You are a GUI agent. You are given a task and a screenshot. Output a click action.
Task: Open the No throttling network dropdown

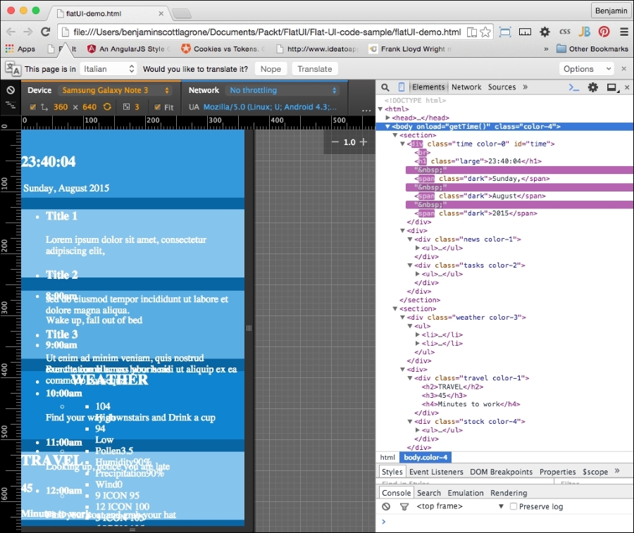click(x=283, y=90)
